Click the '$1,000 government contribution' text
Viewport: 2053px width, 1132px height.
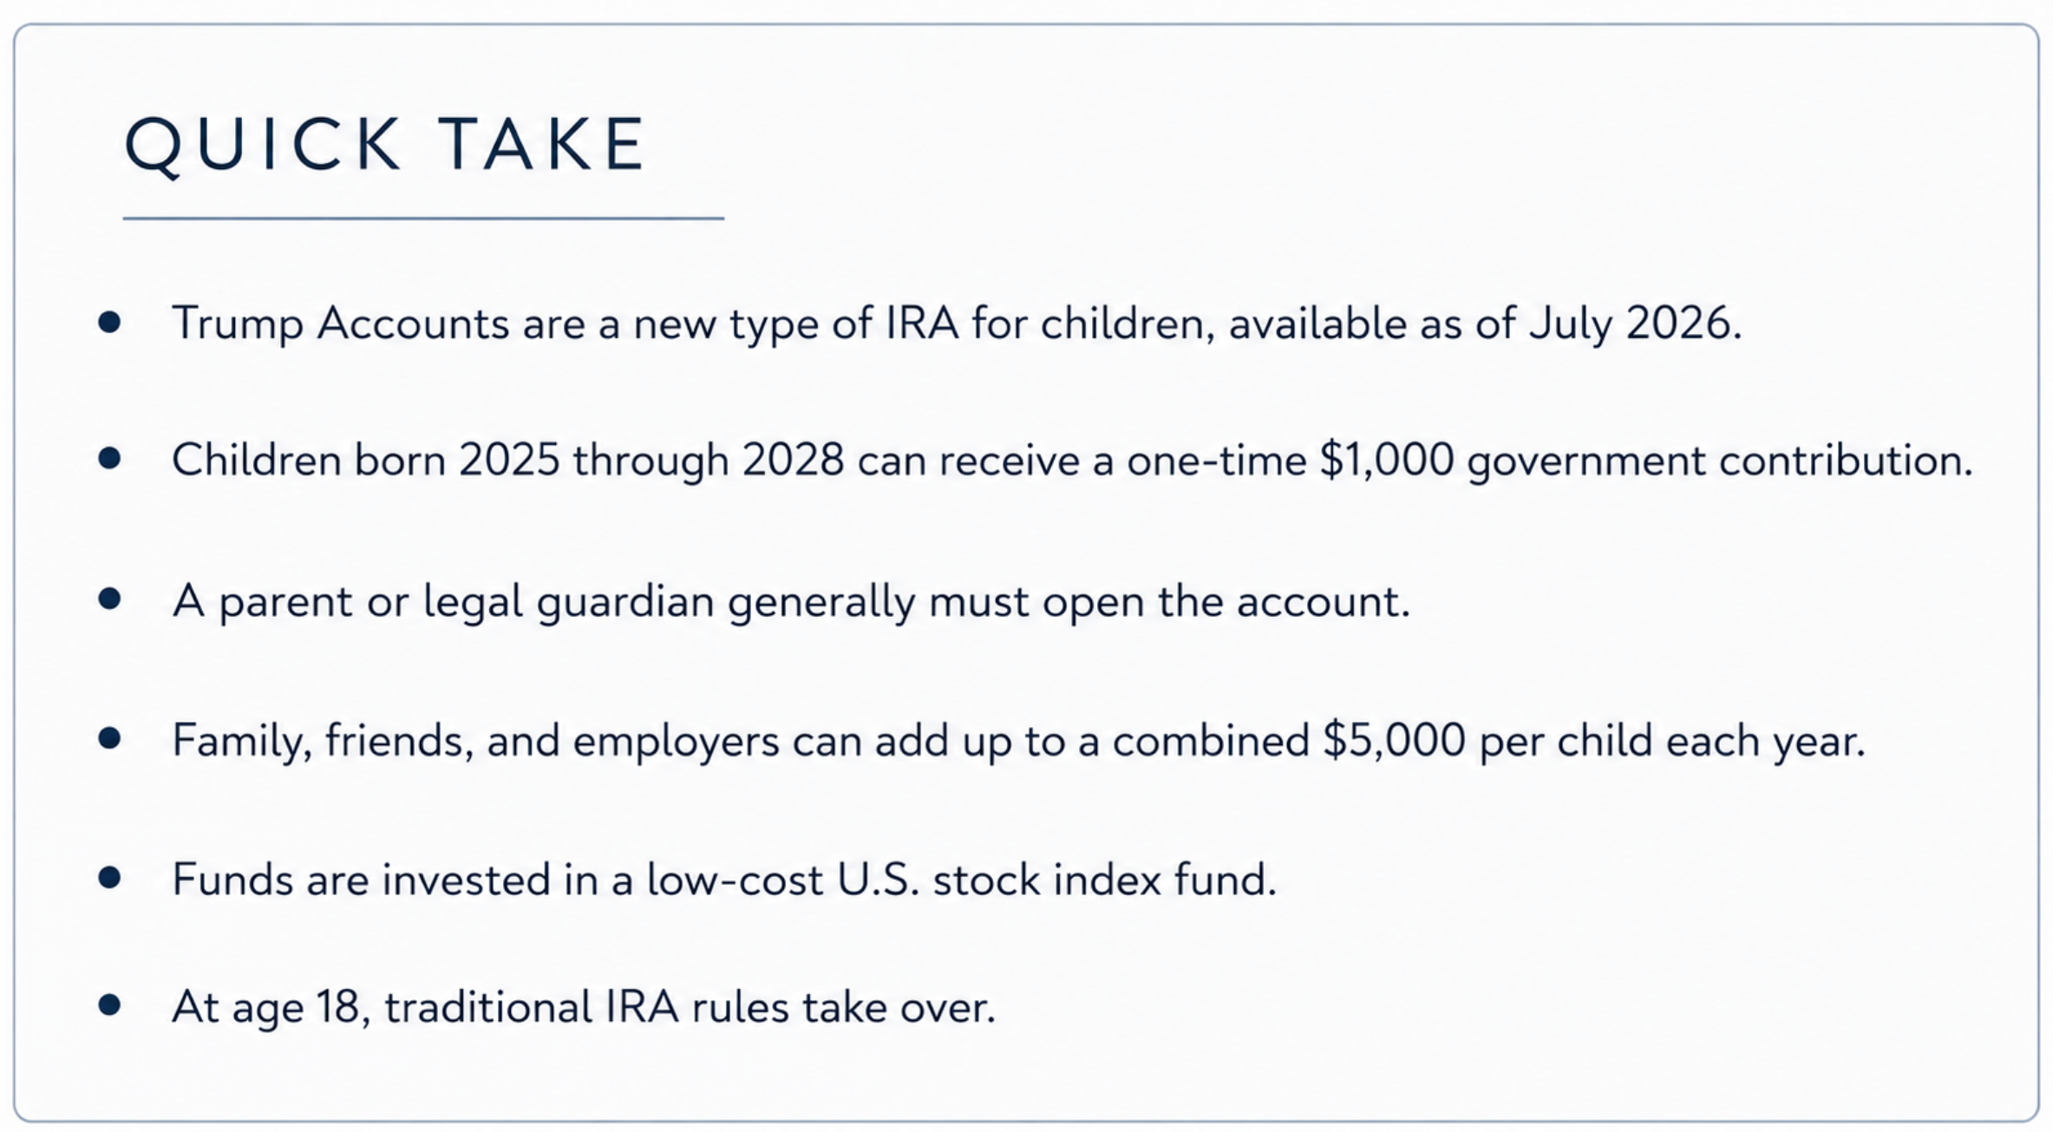(1645, 461)
